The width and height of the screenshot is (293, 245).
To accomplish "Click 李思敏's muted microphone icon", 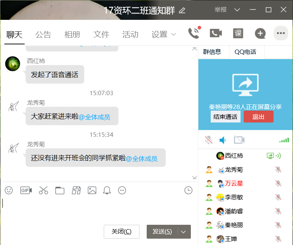I will (278, 197).
